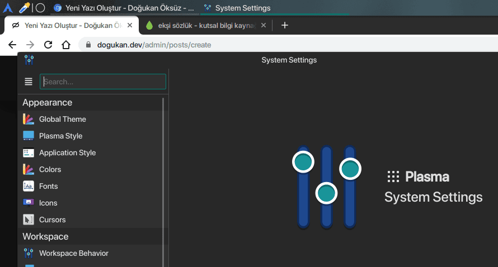The image size is (498, 267).
Task: Click the Plasma logo text
Action: coord(427,177)
